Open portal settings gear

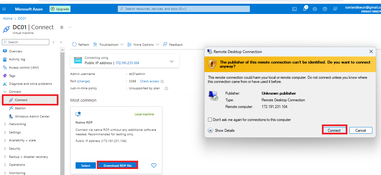pos(315,9)
